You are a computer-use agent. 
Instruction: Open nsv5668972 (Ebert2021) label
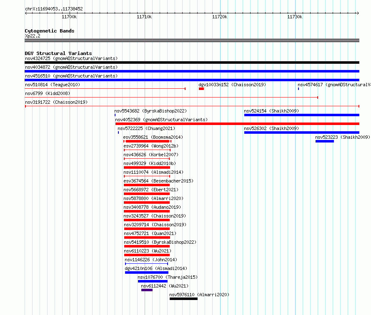click(x=151, y=190)
